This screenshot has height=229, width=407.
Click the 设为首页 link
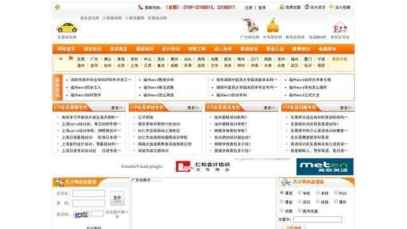click(x=318, y=7)
